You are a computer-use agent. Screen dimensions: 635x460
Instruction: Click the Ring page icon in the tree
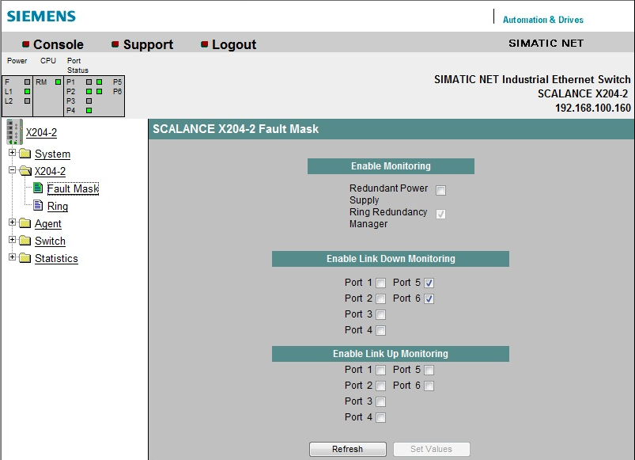(38, 205)
